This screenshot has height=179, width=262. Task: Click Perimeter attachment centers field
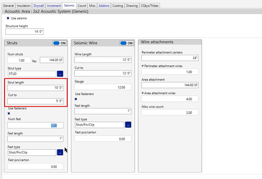pyautogui.click(x=170, y=58)
